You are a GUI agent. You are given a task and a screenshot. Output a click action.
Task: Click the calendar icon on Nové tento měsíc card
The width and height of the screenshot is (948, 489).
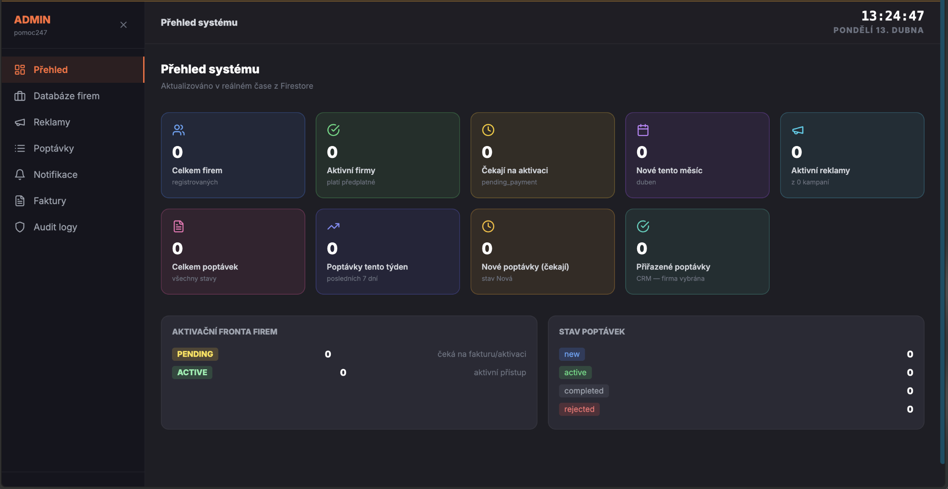pos(643,130)
